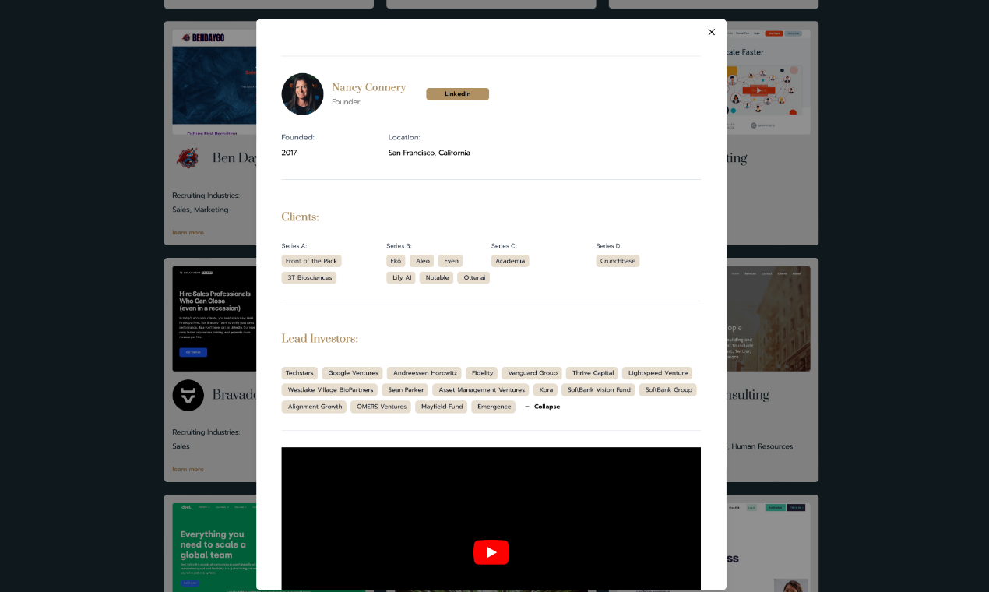
Task: Click the Eko client tag
Action: [x=396, y=261]
